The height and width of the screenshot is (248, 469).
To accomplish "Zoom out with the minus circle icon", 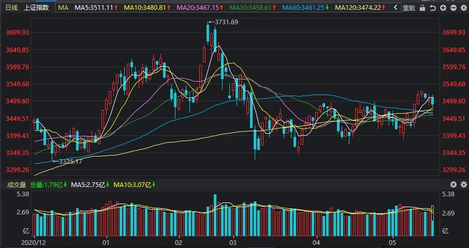I will [x=453, y=8].
